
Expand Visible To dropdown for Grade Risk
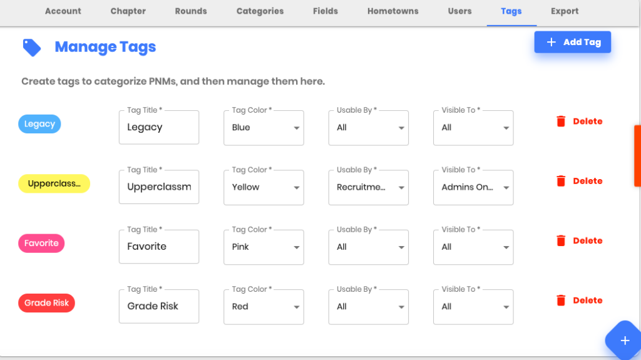[473, 307]
